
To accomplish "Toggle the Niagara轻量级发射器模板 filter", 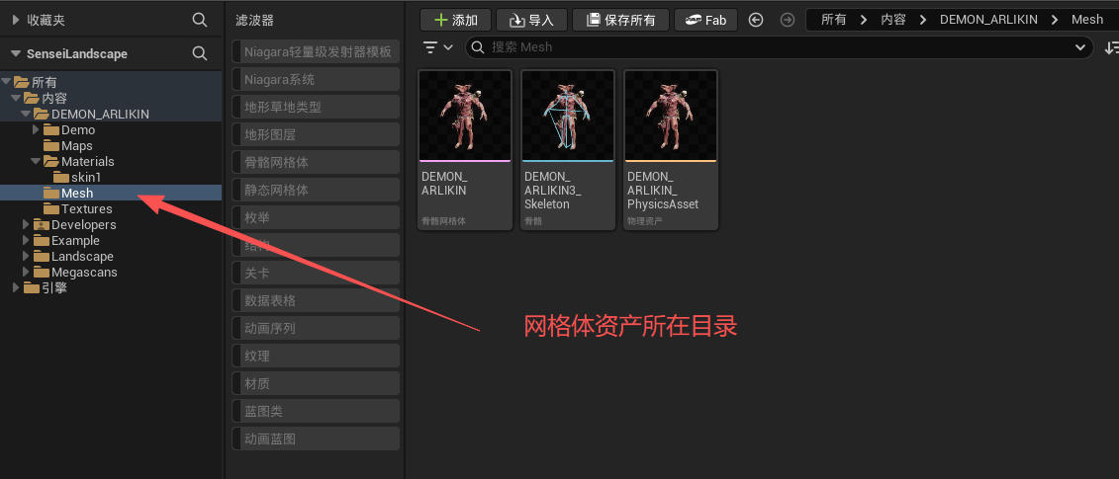I will [x=317, y=51].
